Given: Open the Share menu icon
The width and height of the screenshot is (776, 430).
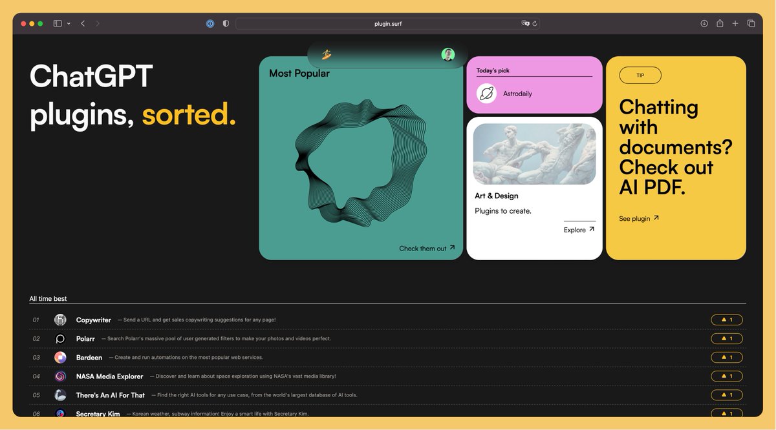Looking at the screenshot, I should 720,23.
